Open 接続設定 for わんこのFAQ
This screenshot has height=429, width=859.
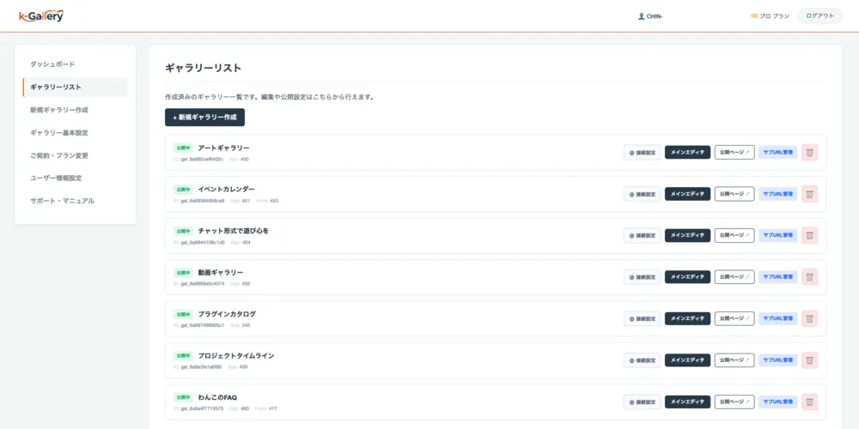point(642,402)
